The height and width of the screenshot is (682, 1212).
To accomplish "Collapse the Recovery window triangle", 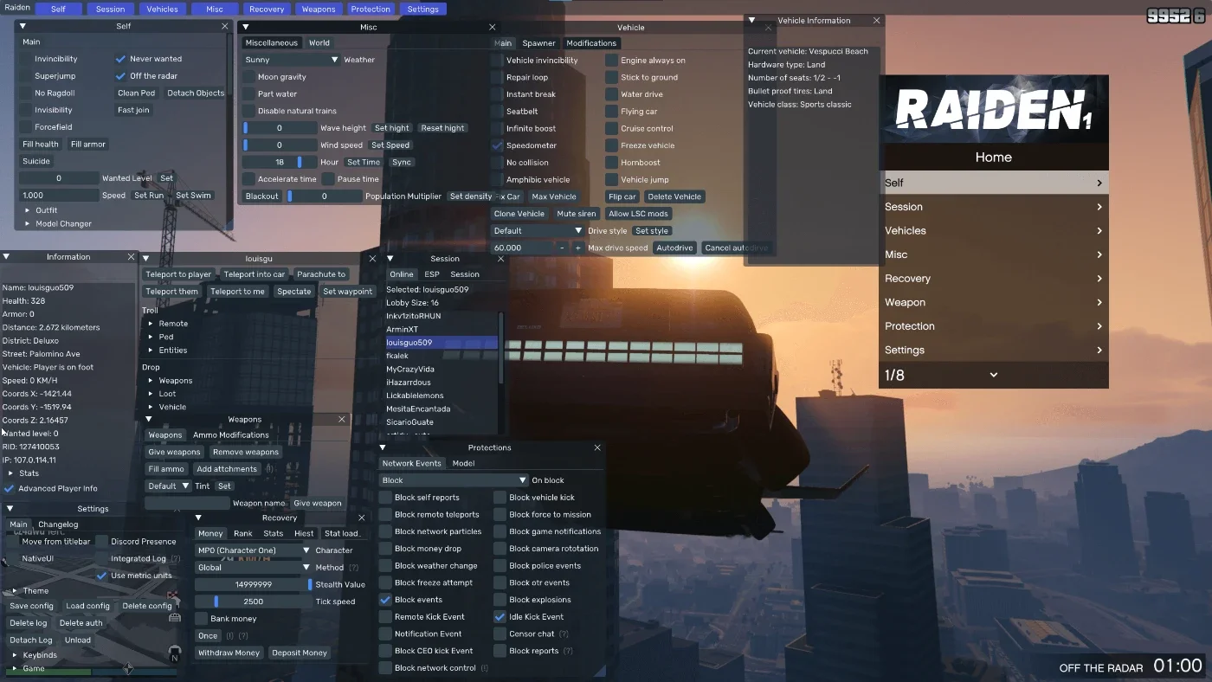I will (199, 518).
